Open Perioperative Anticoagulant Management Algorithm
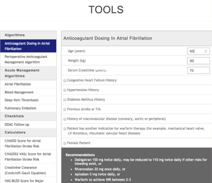The image size is (212, 183). (x=28, y=59)
